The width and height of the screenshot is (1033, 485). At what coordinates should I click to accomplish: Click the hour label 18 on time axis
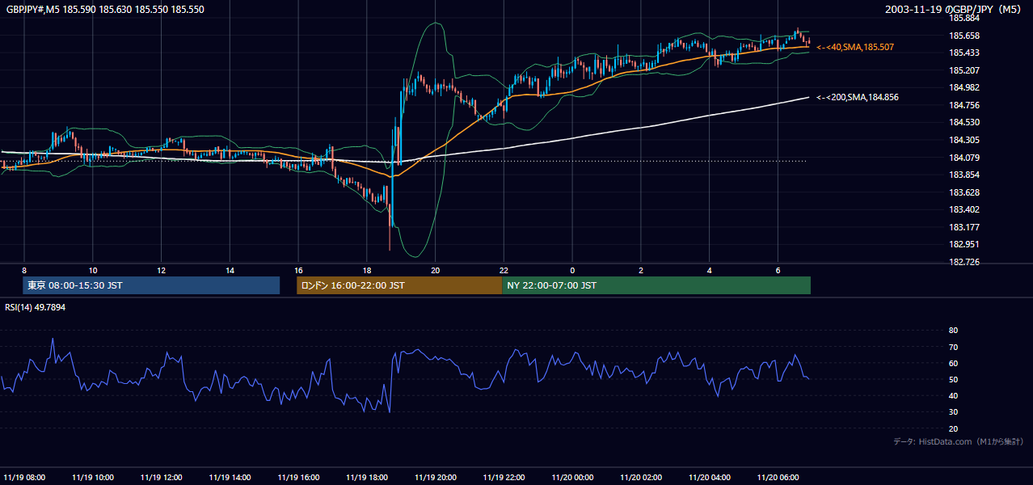click(367, 270)
